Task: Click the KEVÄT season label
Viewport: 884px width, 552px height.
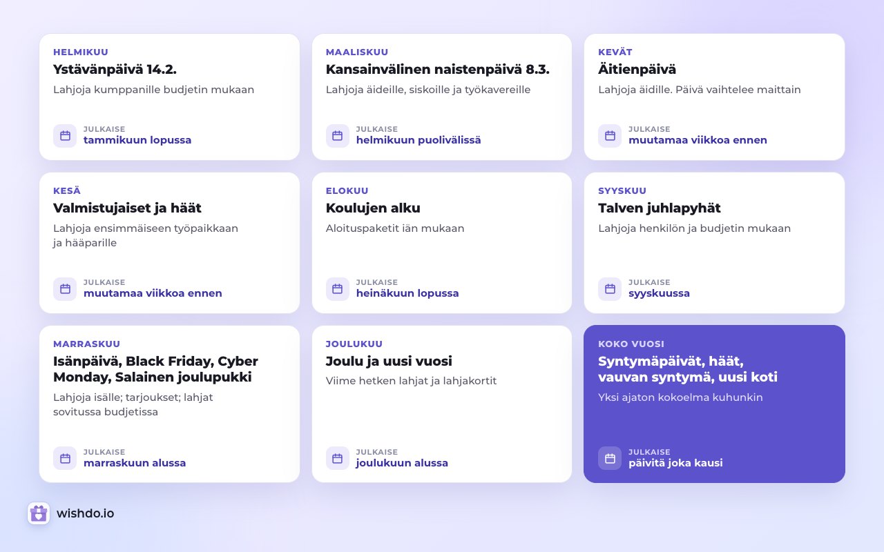Action: [x=615, y=52]
